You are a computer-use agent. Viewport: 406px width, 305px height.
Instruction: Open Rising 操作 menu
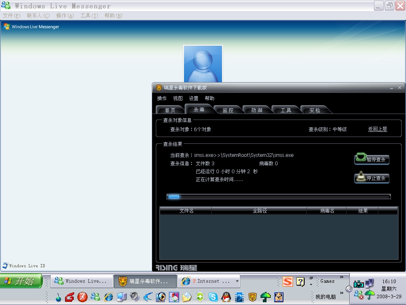[162, 98]
